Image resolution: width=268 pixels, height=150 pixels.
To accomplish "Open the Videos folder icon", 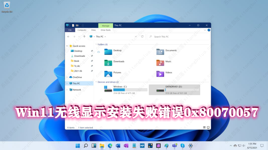I will click(x=160, y=74).
